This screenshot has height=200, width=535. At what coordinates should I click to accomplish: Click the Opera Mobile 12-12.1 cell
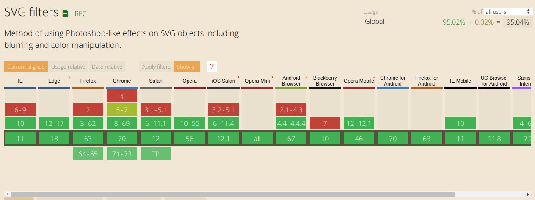pyautogui.click(x=359, y=123)
